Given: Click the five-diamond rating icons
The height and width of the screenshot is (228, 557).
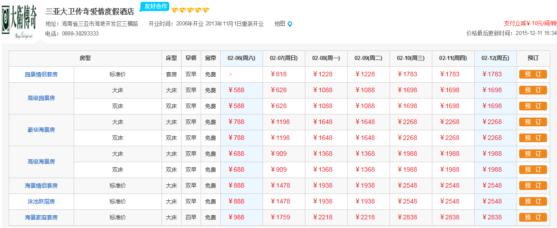Looking at the screenshot, I should (190, 10).
